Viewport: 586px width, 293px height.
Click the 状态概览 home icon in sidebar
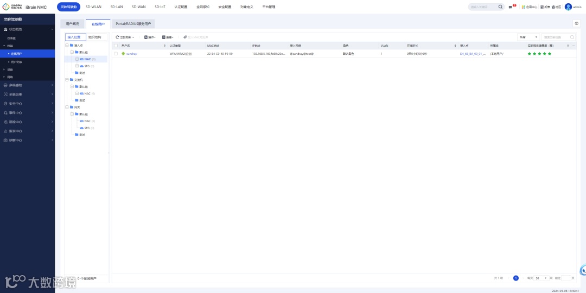click(5, 29)
